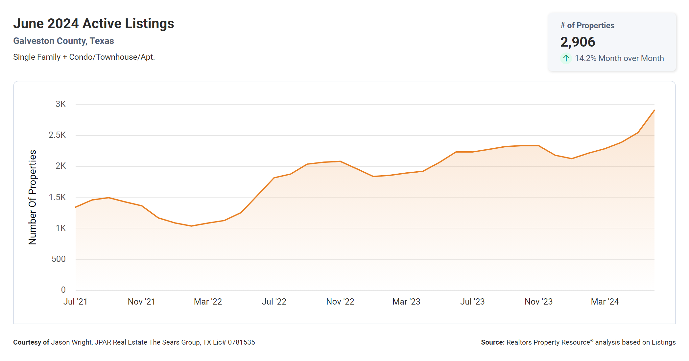Click the Nov '22 x-axis label
689x361 pixels.
click(340, 302)
